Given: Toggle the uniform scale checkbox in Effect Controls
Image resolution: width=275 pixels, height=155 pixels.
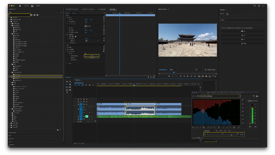Looking at the screenshot, I should point(85,26).
